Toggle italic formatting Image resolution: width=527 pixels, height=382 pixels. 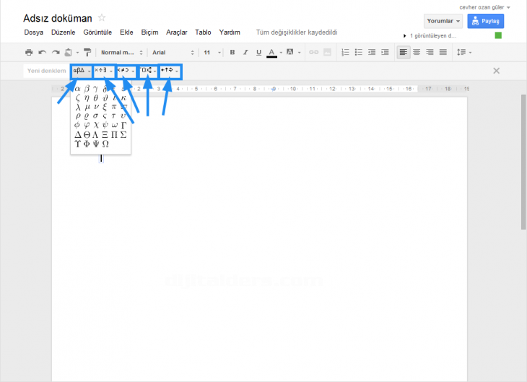(x=245, y=53)
